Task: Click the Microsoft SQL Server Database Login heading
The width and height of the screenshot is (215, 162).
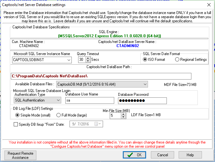Action: (42, 91)
